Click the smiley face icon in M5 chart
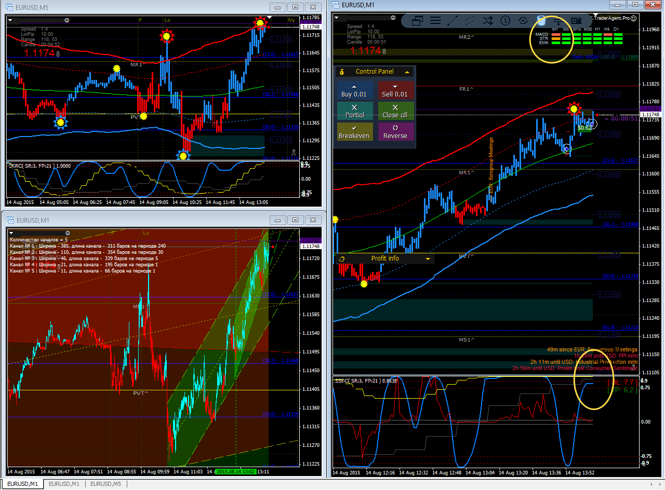The height and width of the screenshot is (490, 665). 67,20
